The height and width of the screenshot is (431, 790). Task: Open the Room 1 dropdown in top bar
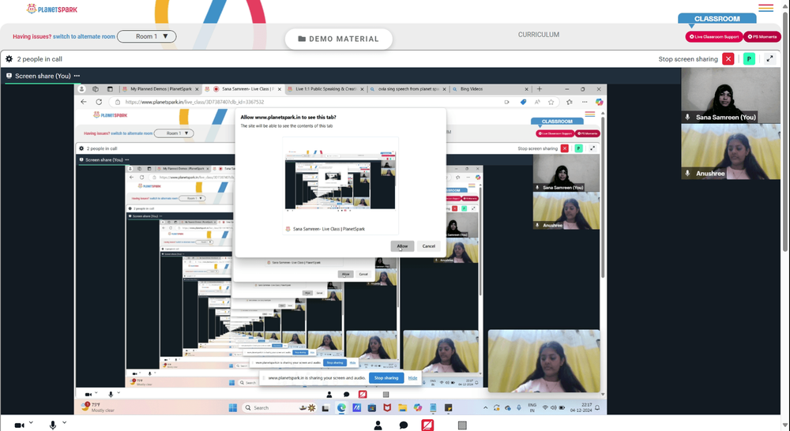(x=147, y=36)
